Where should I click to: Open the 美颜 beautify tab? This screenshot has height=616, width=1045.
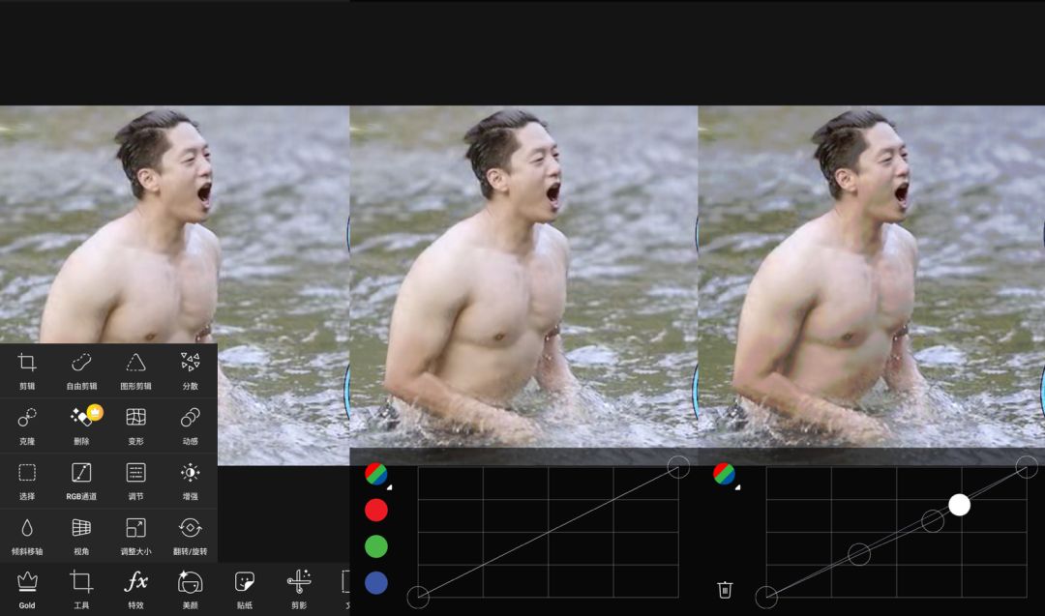(190, 588)
